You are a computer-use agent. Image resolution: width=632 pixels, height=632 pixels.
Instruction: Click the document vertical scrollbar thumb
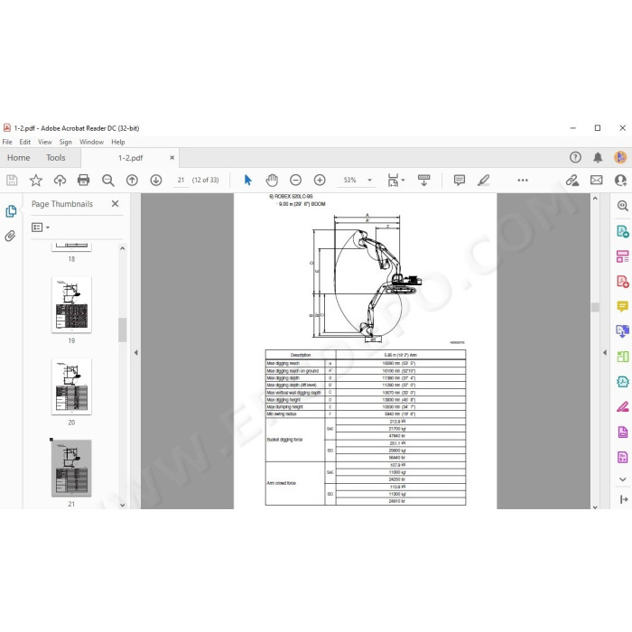(x=595, y=307)
